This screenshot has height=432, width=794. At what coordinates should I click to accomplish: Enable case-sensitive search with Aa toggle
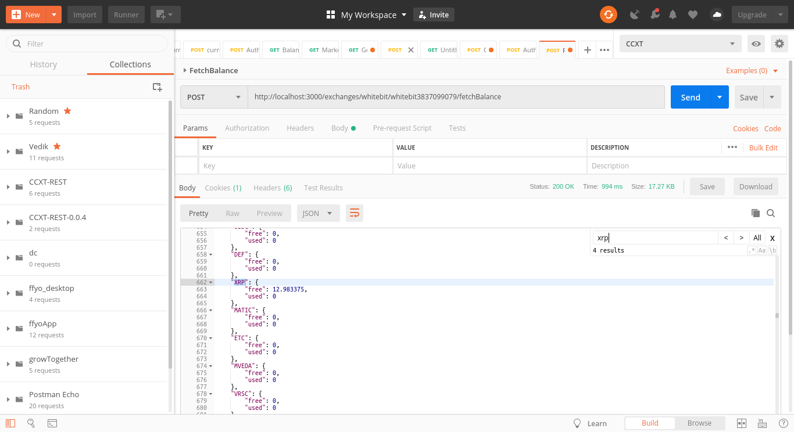pyautogui.click(x=762, y=250)
